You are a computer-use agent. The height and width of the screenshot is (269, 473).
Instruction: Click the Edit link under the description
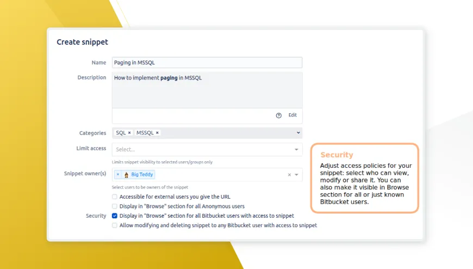coord(292,115)
